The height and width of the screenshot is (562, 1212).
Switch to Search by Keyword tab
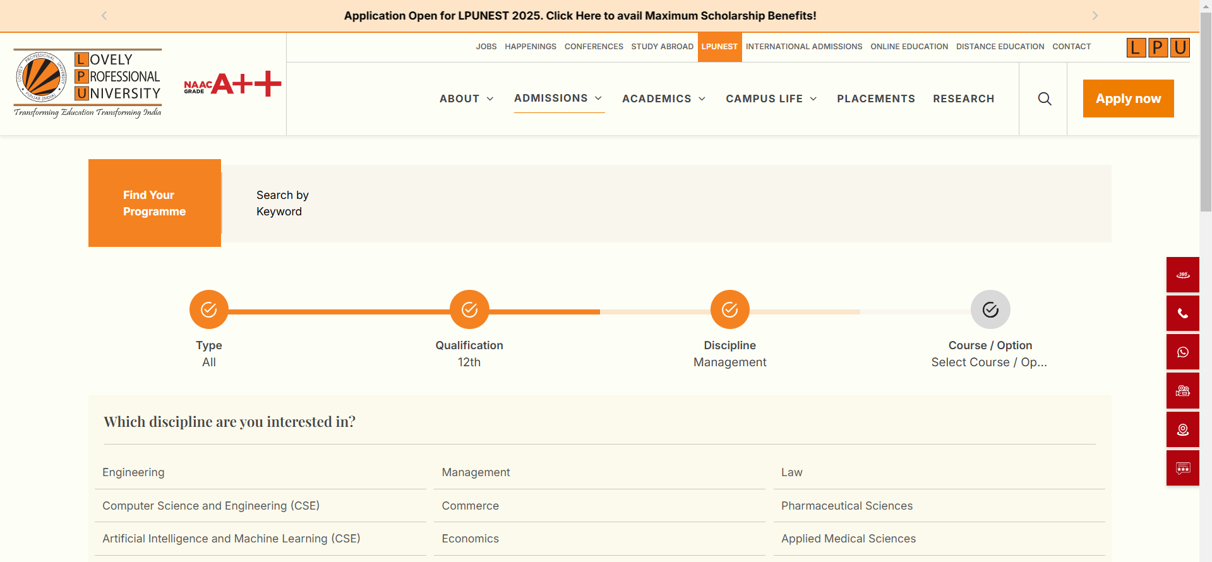[282, 203]
